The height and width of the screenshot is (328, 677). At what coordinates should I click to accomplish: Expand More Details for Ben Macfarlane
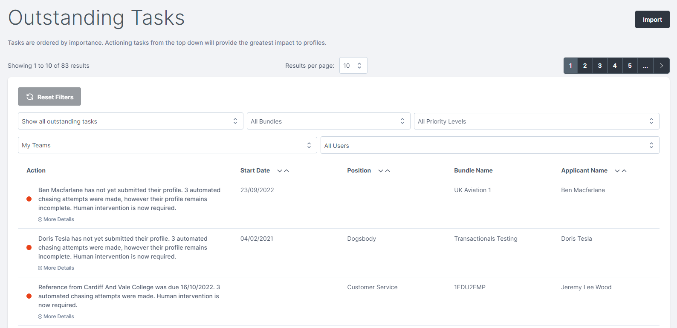coord(56,219)
